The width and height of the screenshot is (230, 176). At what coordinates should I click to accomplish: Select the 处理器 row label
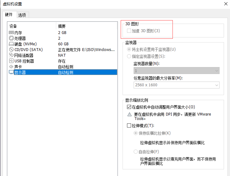[20, 38]
